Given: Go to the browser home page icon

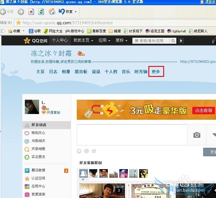Looking at the screenshot, I should click(x=52, y=12).
